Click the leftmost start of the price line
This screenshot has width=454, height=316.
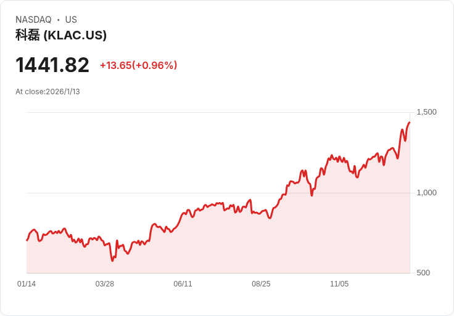(27, 240)
